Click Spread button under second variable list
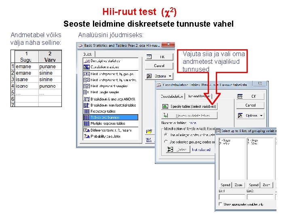Image resolution: width=291 pixels, height=218 pixels. pos(253,185)
